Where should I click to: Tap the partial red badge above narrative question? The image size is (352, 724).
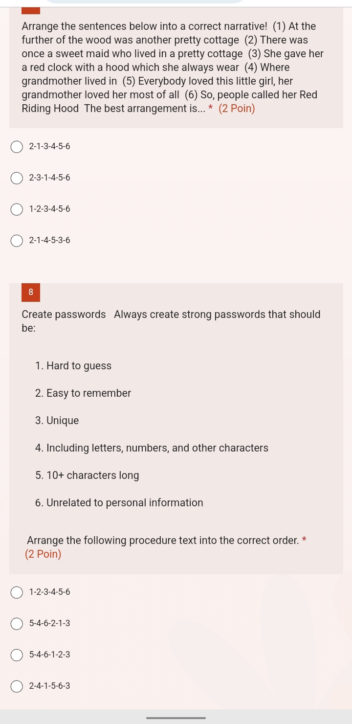[31, 10]
